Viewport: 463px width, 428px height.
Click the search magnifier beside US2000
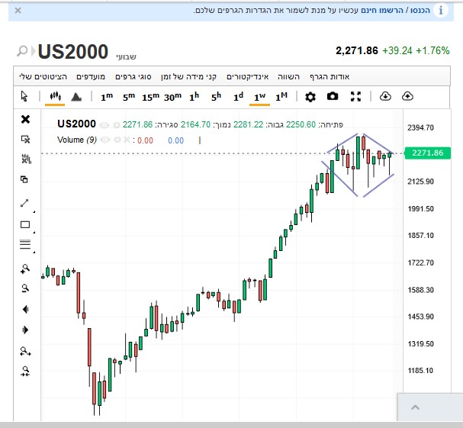tap(23, 51)
